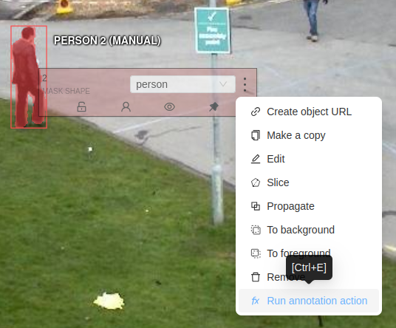Click the red person mask on canvas
Viewport: 396px width, 328px height.
click(x=25, y=76)
